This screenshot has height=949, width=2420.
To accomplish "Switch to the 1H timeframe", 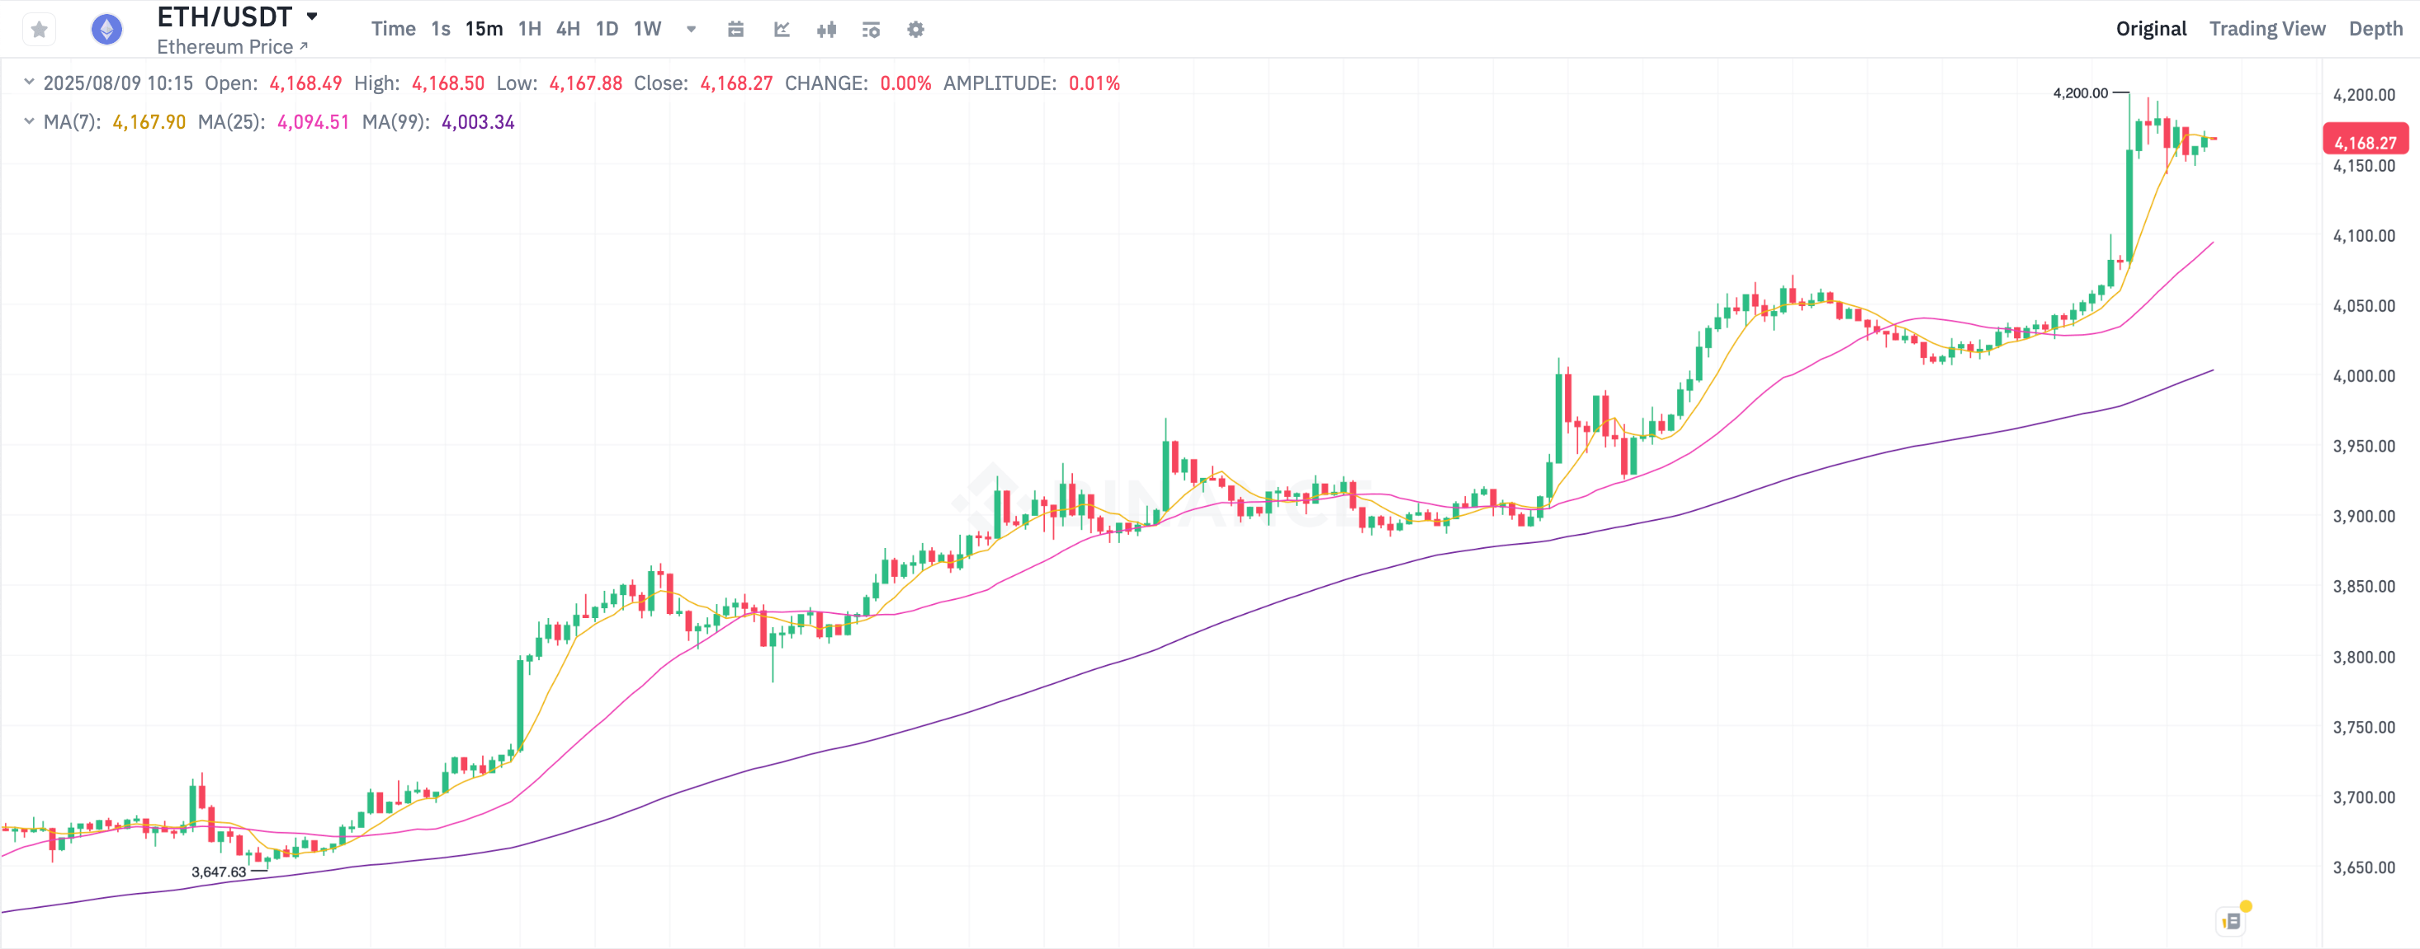I will point(529,29).
